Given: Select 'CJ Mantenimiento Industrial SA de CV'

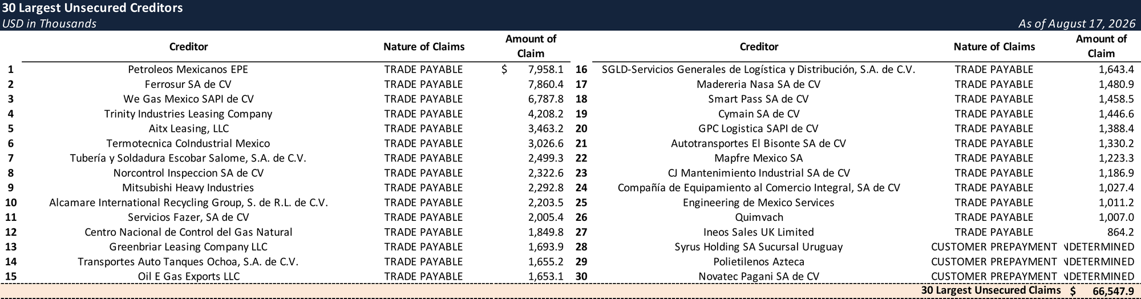Looking at the screenshot, I should [759, 173].
